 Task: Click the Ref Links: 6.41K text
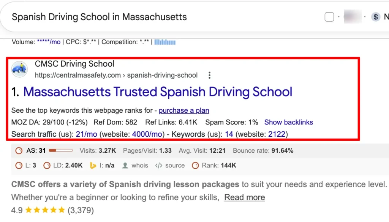coord(171,122)
